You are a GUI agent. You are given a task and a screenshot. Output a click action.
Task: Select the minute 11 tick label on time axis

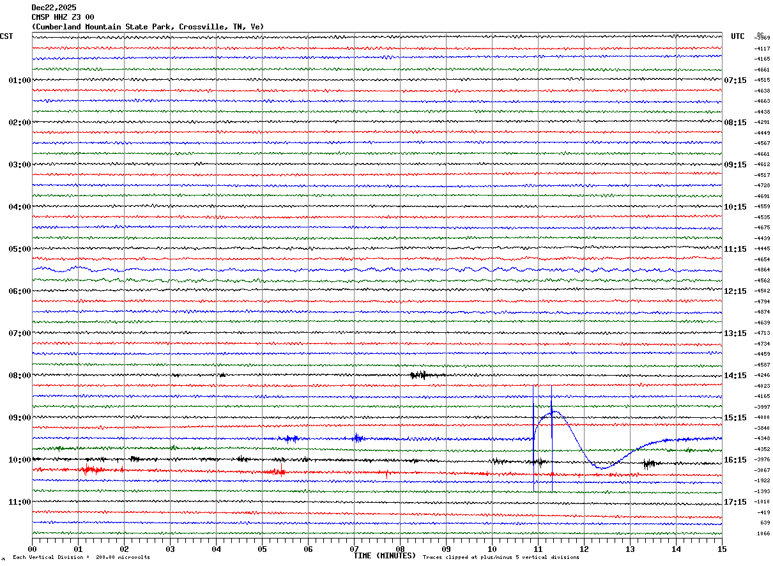[x=538, y=549]
